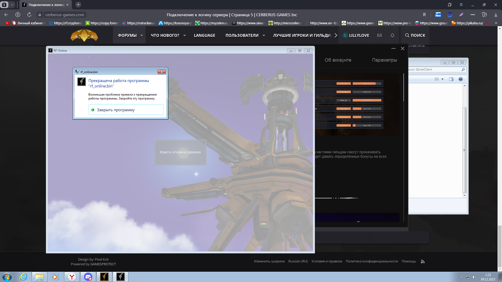Open the forum alerts bell icon

click(x=392, y=35)
